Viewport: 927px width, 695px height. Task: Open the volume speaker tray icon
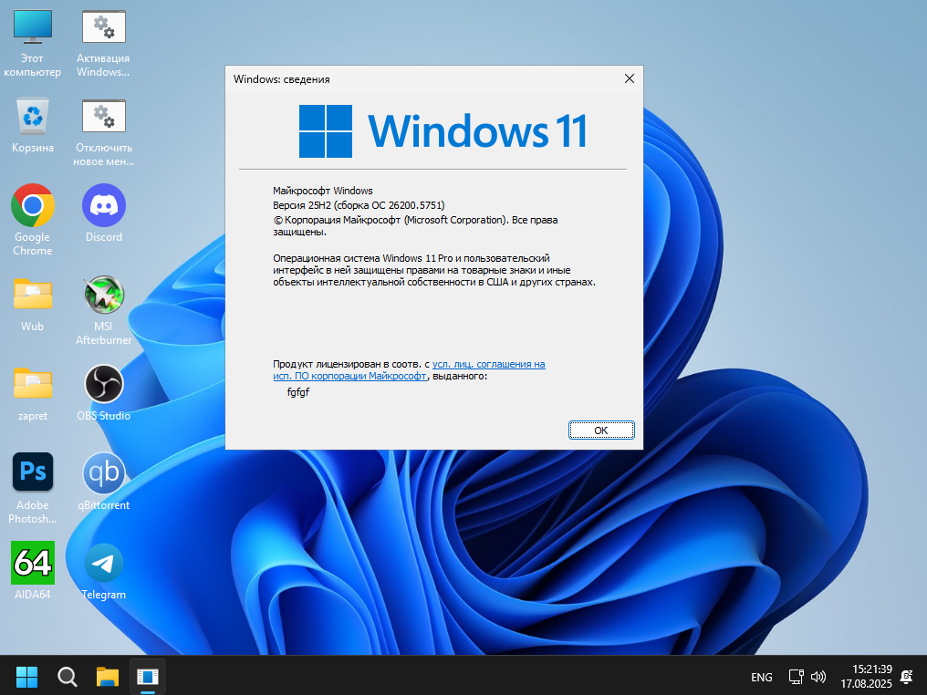pyautogui.click(x=818, y=677)
